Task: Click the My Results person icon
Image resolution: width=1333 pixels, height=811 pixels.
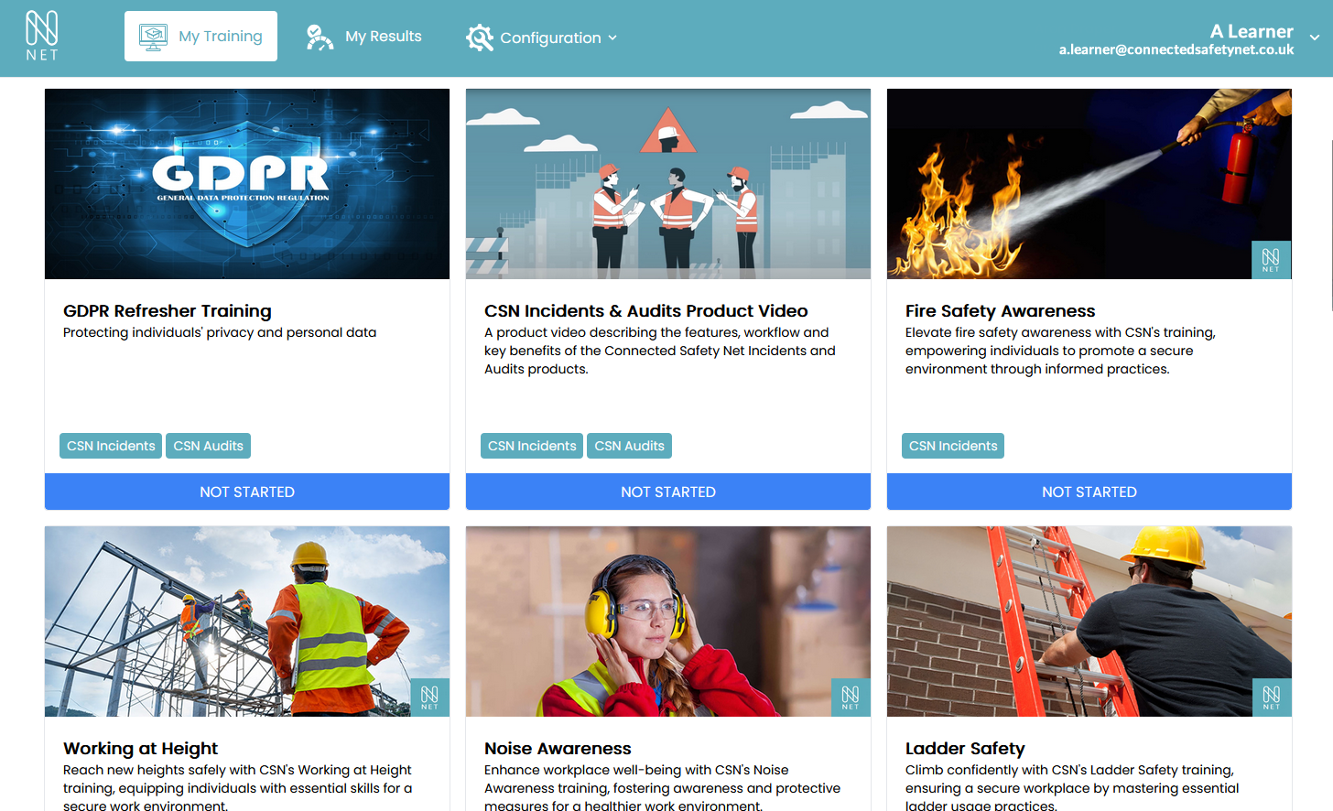Action: pos(320,37)
